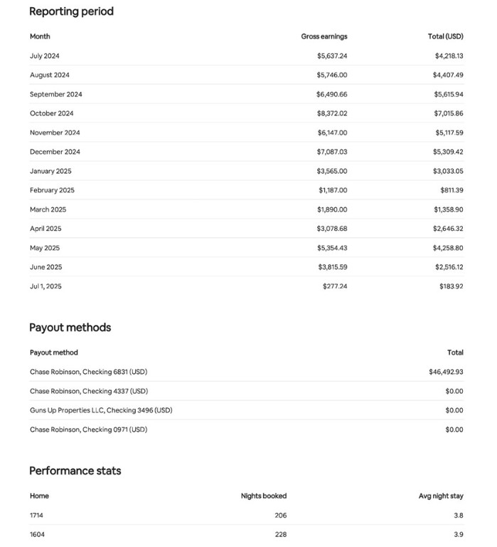This screenshot has height=547, width=497.
Task: Select Chase Robinson, Checking 0971 row
Action: pos(88,429)
